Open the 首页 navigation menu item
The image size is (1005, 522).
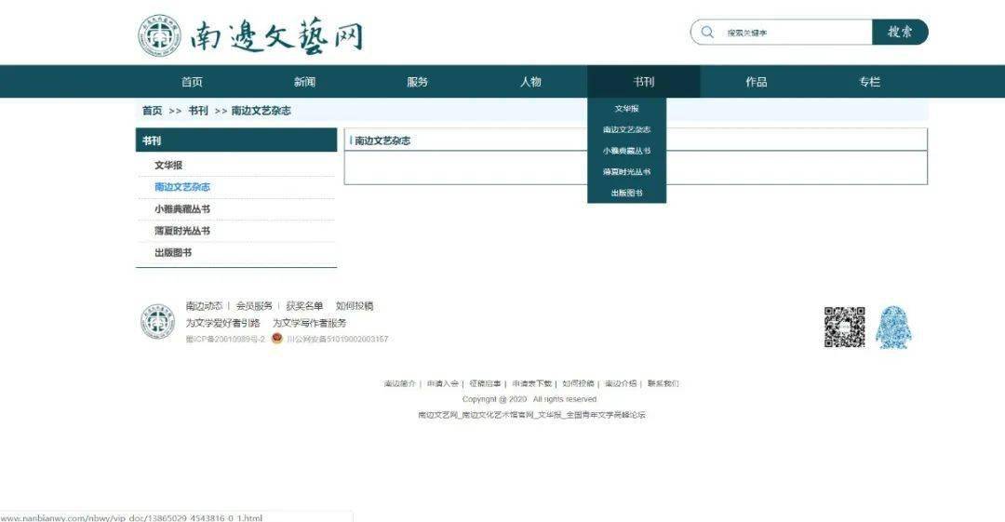[192, 82]
